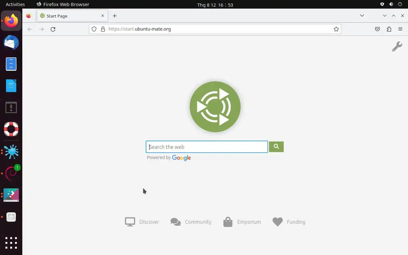The image size is (408, 255).
Task: Show Applications grid in the dock
Action: coord(11,243)
